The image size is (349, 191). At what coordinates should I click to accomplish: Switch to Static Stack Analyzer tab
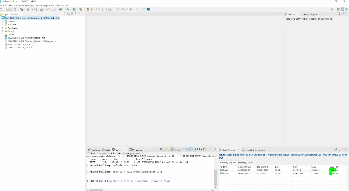[254, 150]
